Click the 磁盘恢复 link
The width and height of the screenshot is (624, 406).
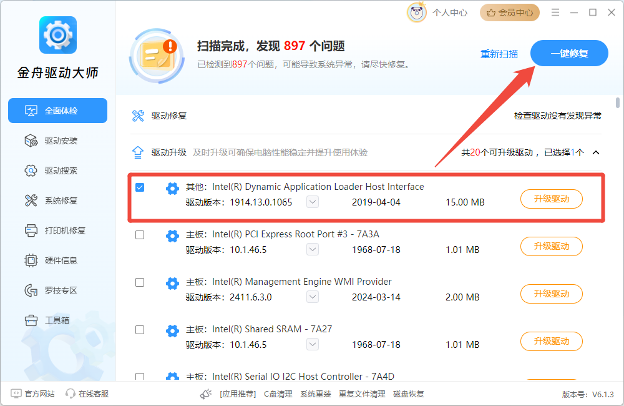[409, 394]
